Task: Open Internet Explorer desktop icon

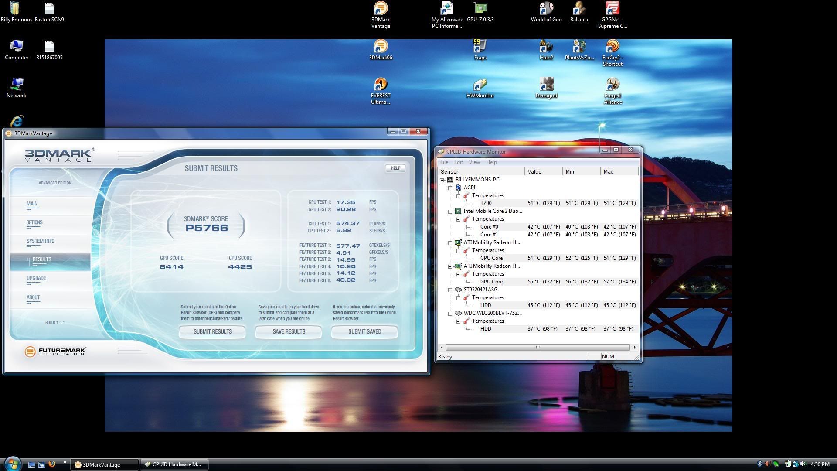Action: pos(16,121)
